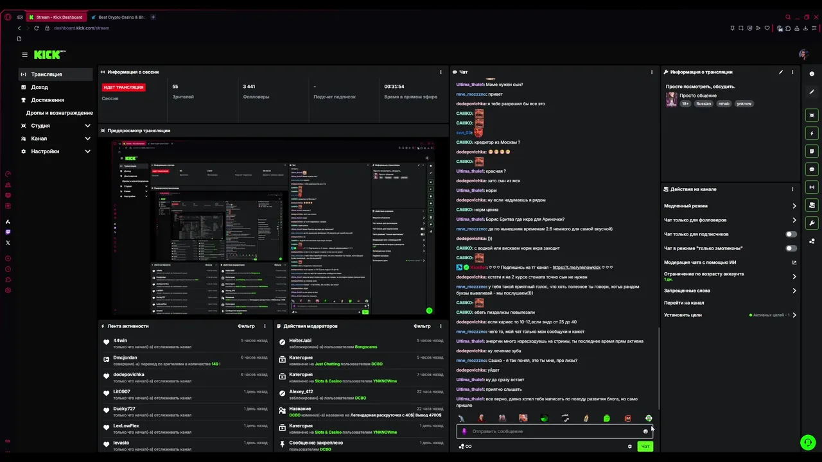
Task: Select the green frog emote in quick emotes
Action: pos(607,418)
